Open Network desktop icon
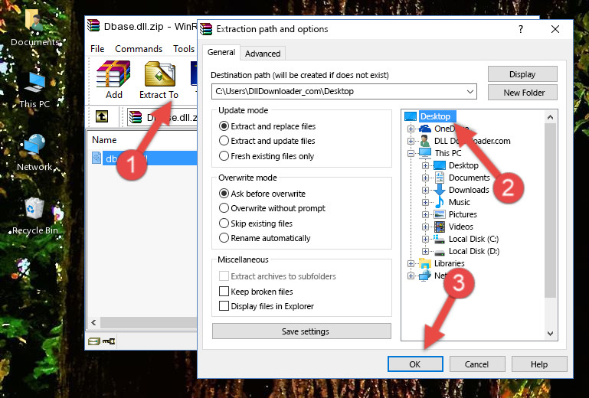The image size is (589, 398). (34, 145)
